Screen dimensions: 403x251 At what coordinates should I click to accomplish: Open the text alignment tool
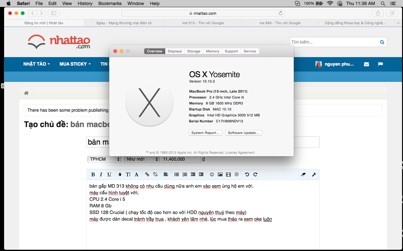pos(166,174)
